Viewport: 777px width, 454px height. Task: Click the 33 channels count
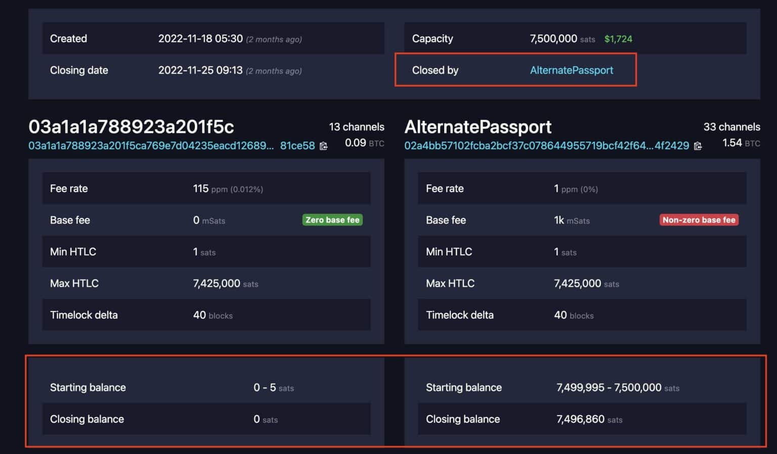pos(732,127)
